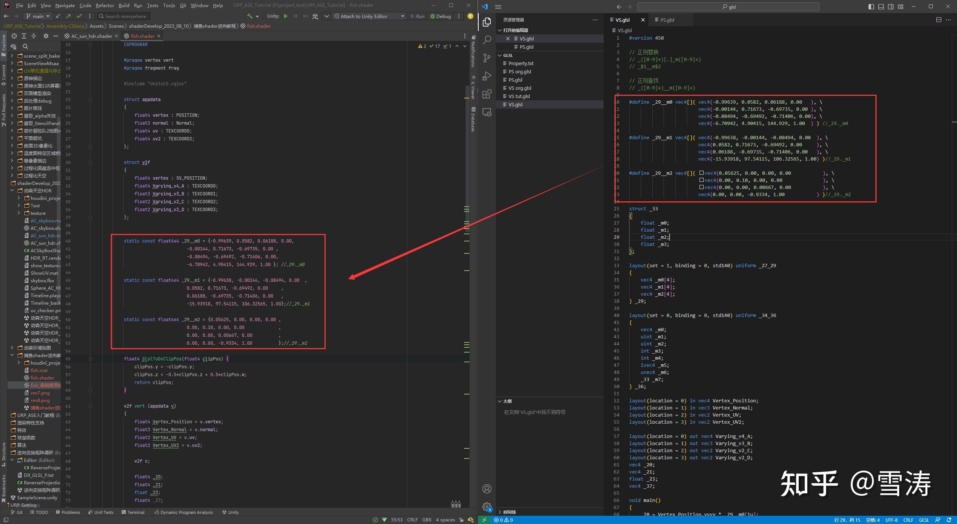
Task: Open Source Control view in VS Code
Action: tap(487, 58)
